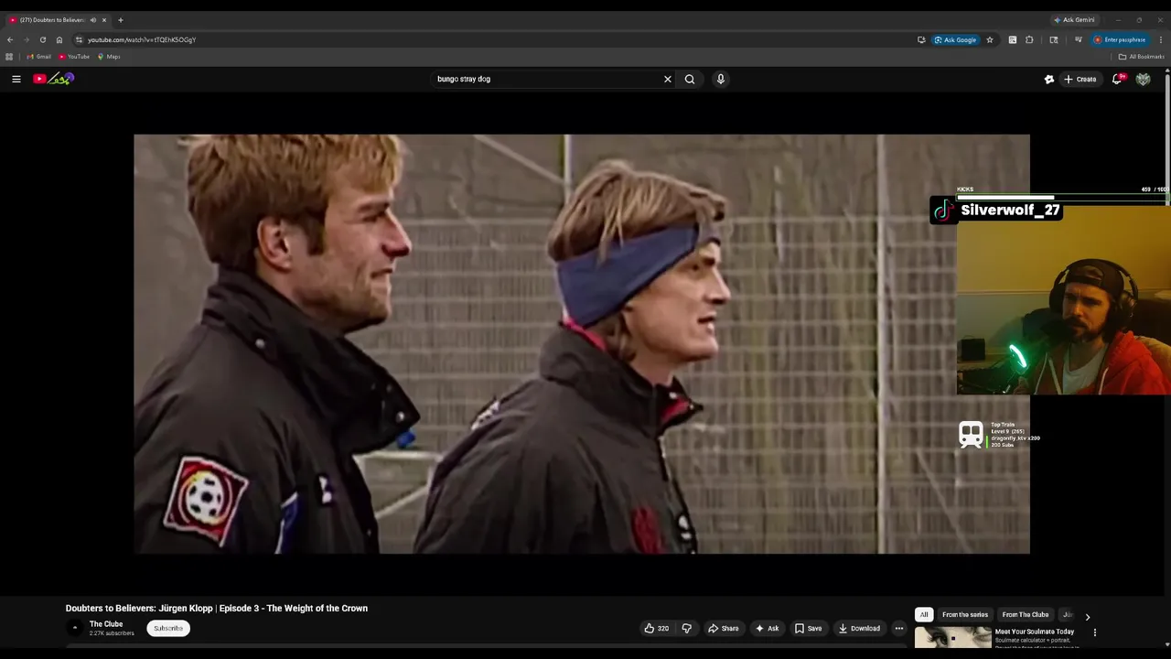Open apps grid in bookmarks bar
Viewport: 1171px width, 659px height.
(9, 57)
